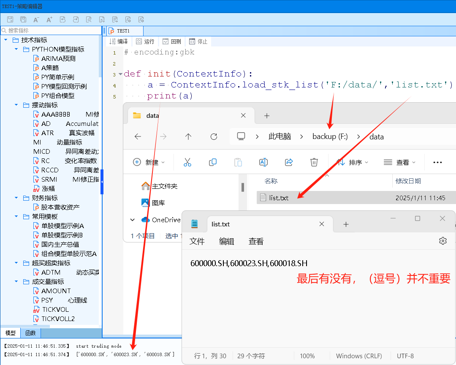Select PY组合模型 item

(54, 96)
